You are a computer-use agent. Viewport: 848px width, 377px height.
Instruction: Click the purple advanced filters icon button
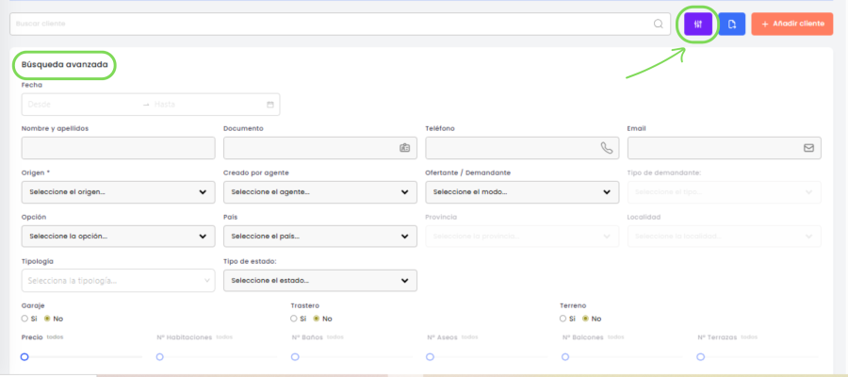pos(697,25)
